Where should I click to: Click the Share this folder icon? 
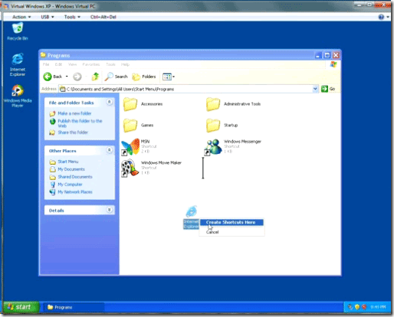coord(52,132)
